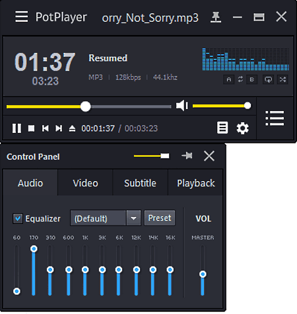Pin PotPlayer window always on top

(216, 17)
